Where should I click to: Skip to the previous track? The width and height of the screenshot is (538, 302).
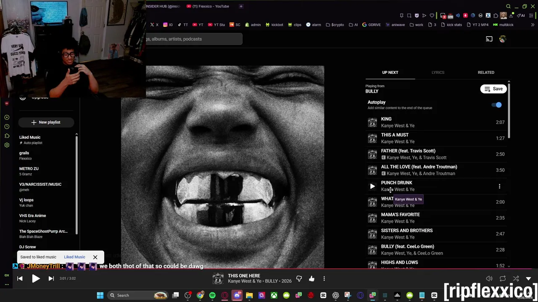(20, 279)
